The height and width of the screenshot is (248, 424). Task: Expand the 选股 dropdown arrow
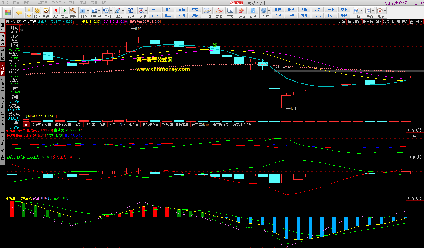146,11
